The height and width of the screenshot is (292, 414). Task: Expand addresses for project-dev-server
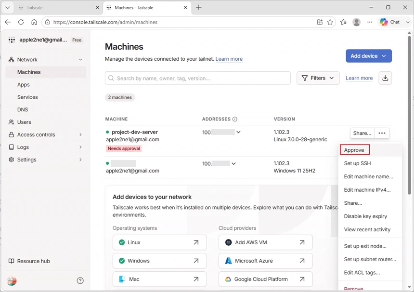(x=238, y=132)
